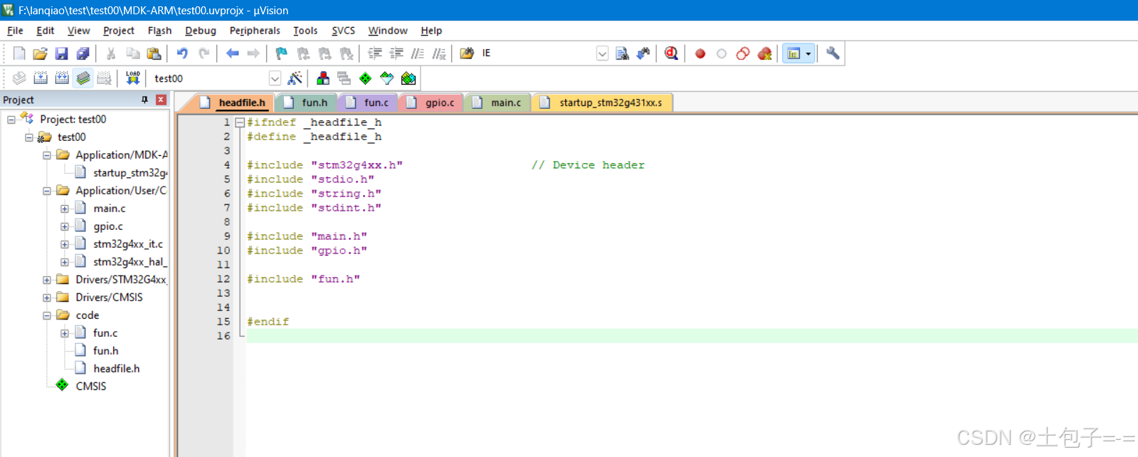
Task: Insert a breakpoint with red dot icon
Action: coord(700,53)
